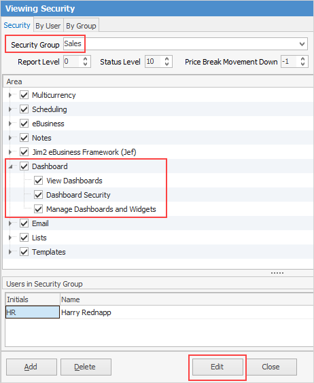Expand the Notes tree node
This screenshot has width=314, height=383.
tap(10, 138)
